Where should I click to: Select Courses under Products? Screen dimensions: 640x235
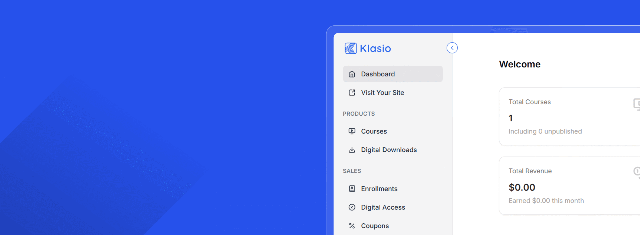tap(374, 131)
